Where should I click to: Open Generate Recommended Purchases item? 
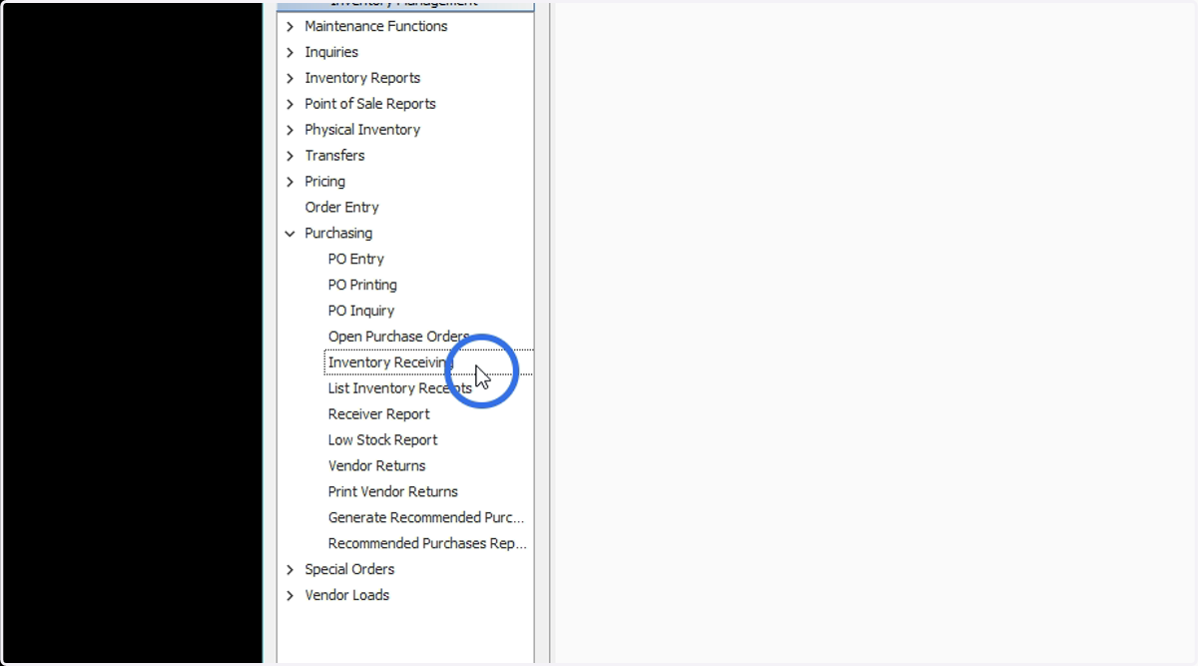tap(426, 518)
